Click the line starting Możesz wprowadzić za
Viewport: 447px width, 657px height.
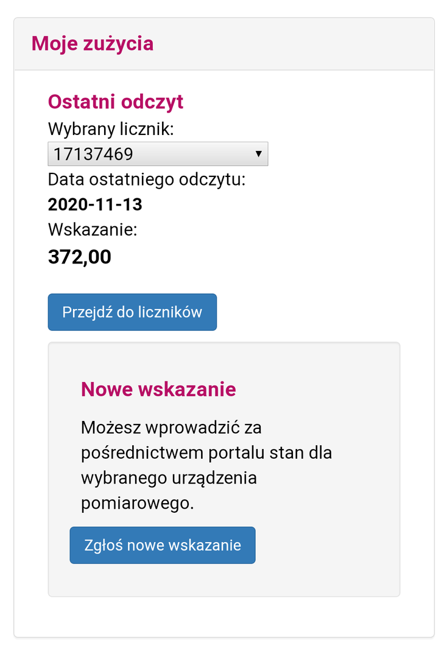point(171,427)
